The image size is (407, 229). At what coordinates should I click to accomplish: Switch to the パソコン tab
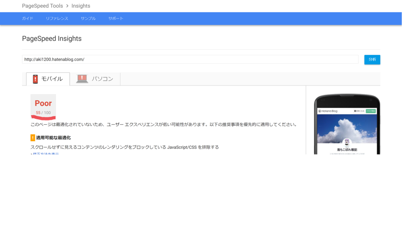pyautogui.click(x=95, y=79)
